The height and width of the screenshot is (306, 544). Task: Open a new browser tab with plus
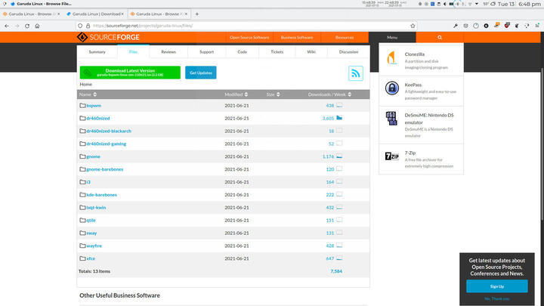pos(196,14)
